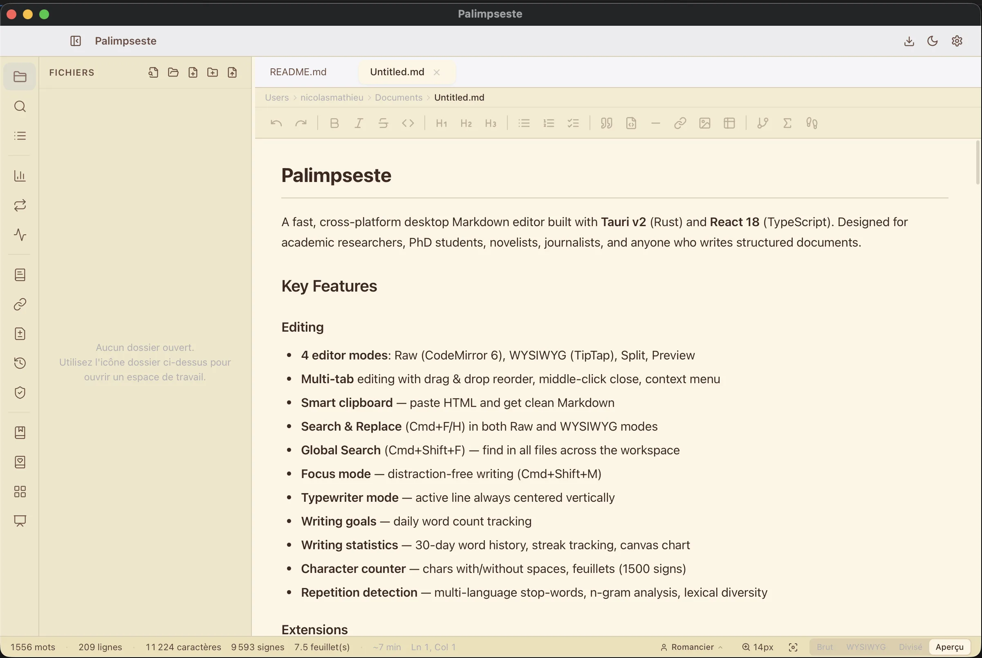This screenshot has width=982, height=658.
Task: Insert a blockquote
Action: [x=606, y=123]
